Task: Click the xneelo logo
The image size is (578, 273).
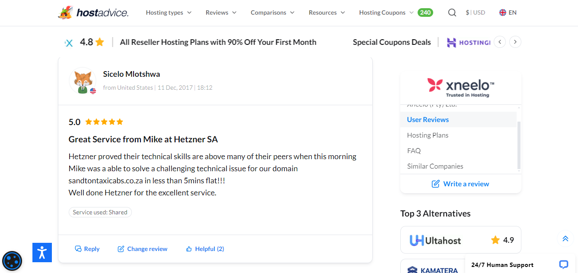Action: point(461,88)
